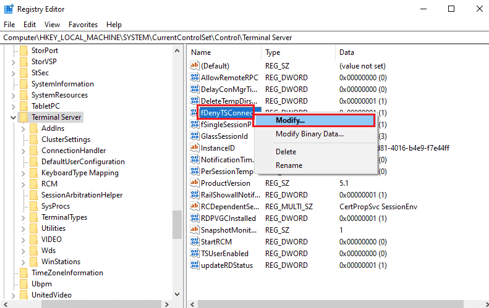The width and height of the screenshot is (489, 308).
Task: Click the REG_MULTI_SZ type cell
Action: click(x=289, y=207)
